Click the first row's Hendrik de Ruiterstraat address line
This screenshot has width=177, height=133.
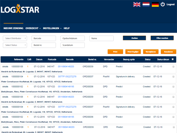pos(32,72)
